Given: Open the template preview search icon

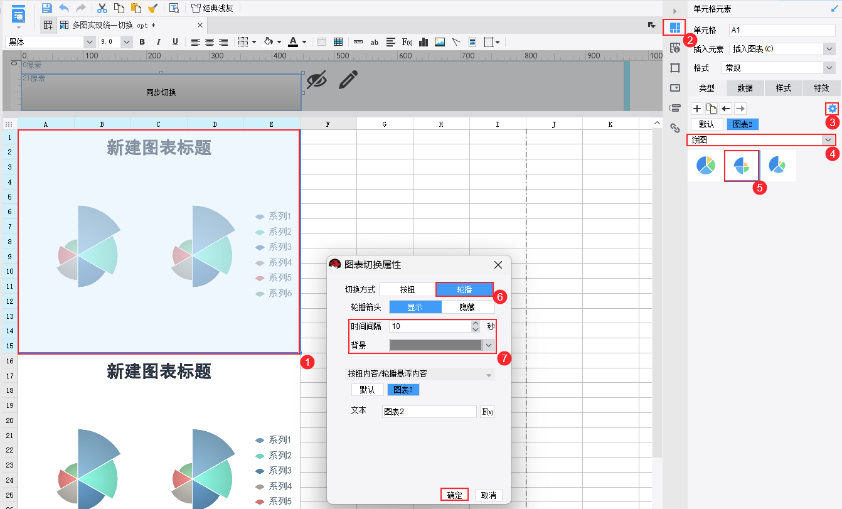Looking at the screenshot, I should [x=174, y=8].
